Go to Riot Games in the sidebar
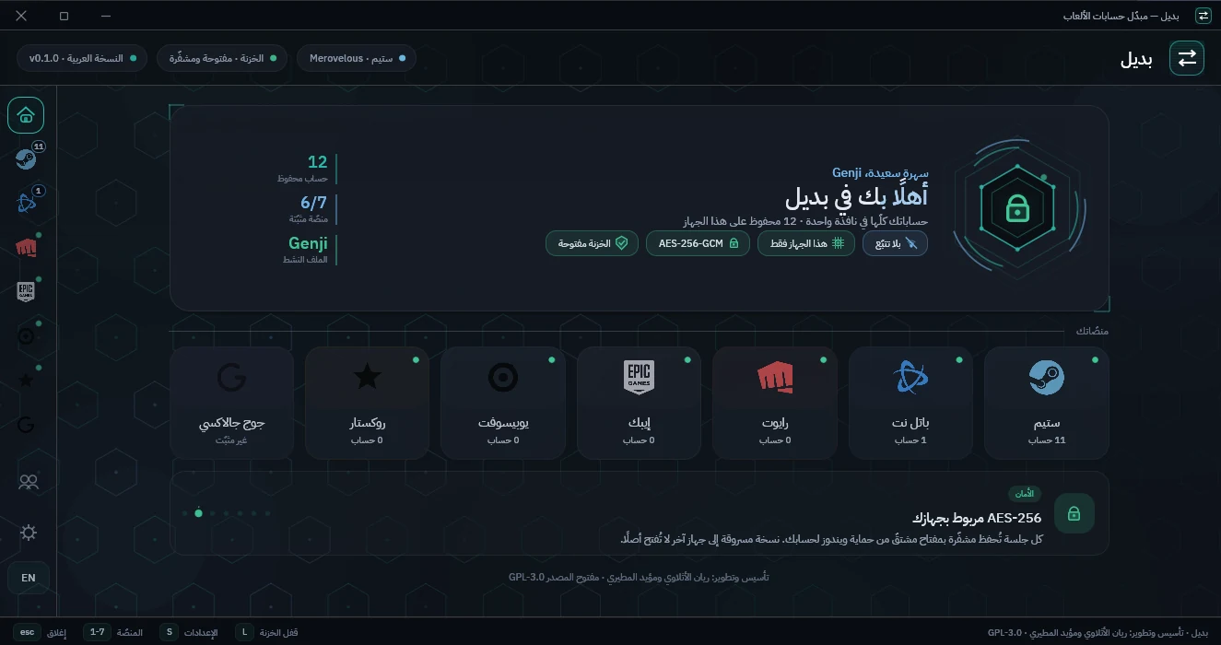The width and height of the screenshot is (1221, 645). 26,248
